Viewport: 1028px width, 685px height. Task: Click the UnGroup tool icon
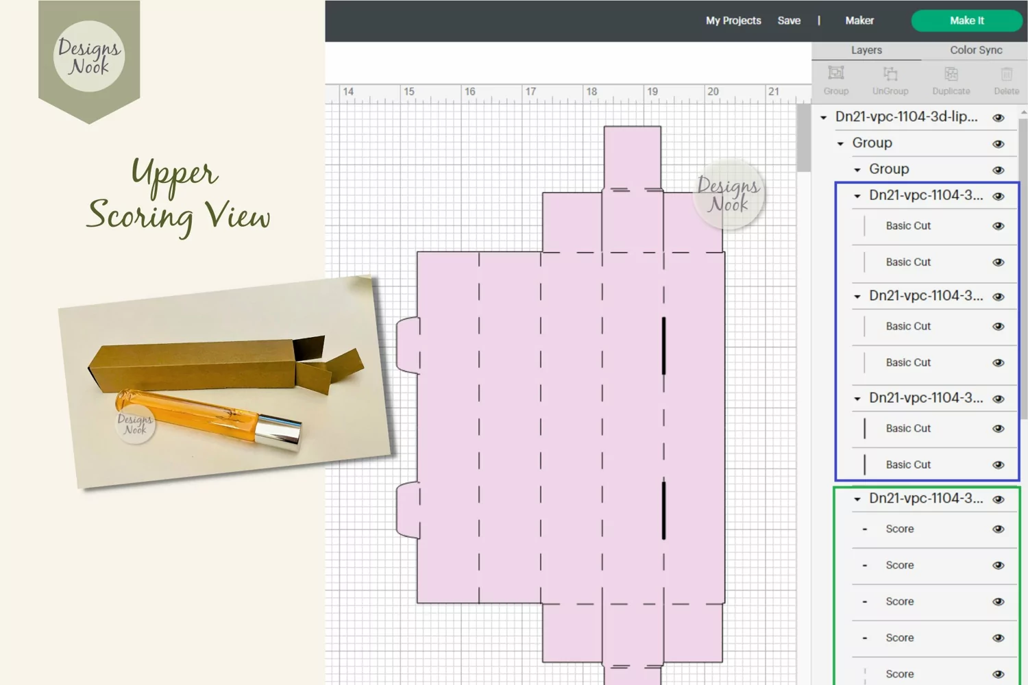click(890, 73)
